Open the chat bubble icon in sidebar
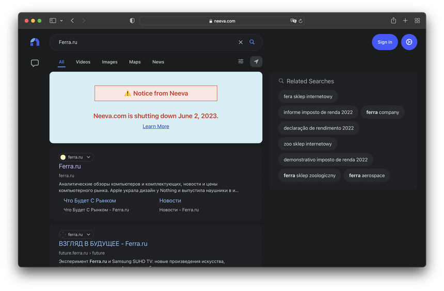The image size is (444, 291). 35,63
